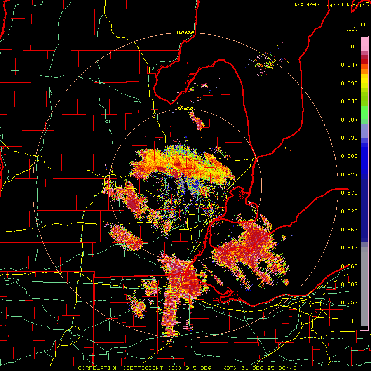The image size is (371, 371).
Task: Click the DCC label above color scale
Action: [x=362, y=25]
